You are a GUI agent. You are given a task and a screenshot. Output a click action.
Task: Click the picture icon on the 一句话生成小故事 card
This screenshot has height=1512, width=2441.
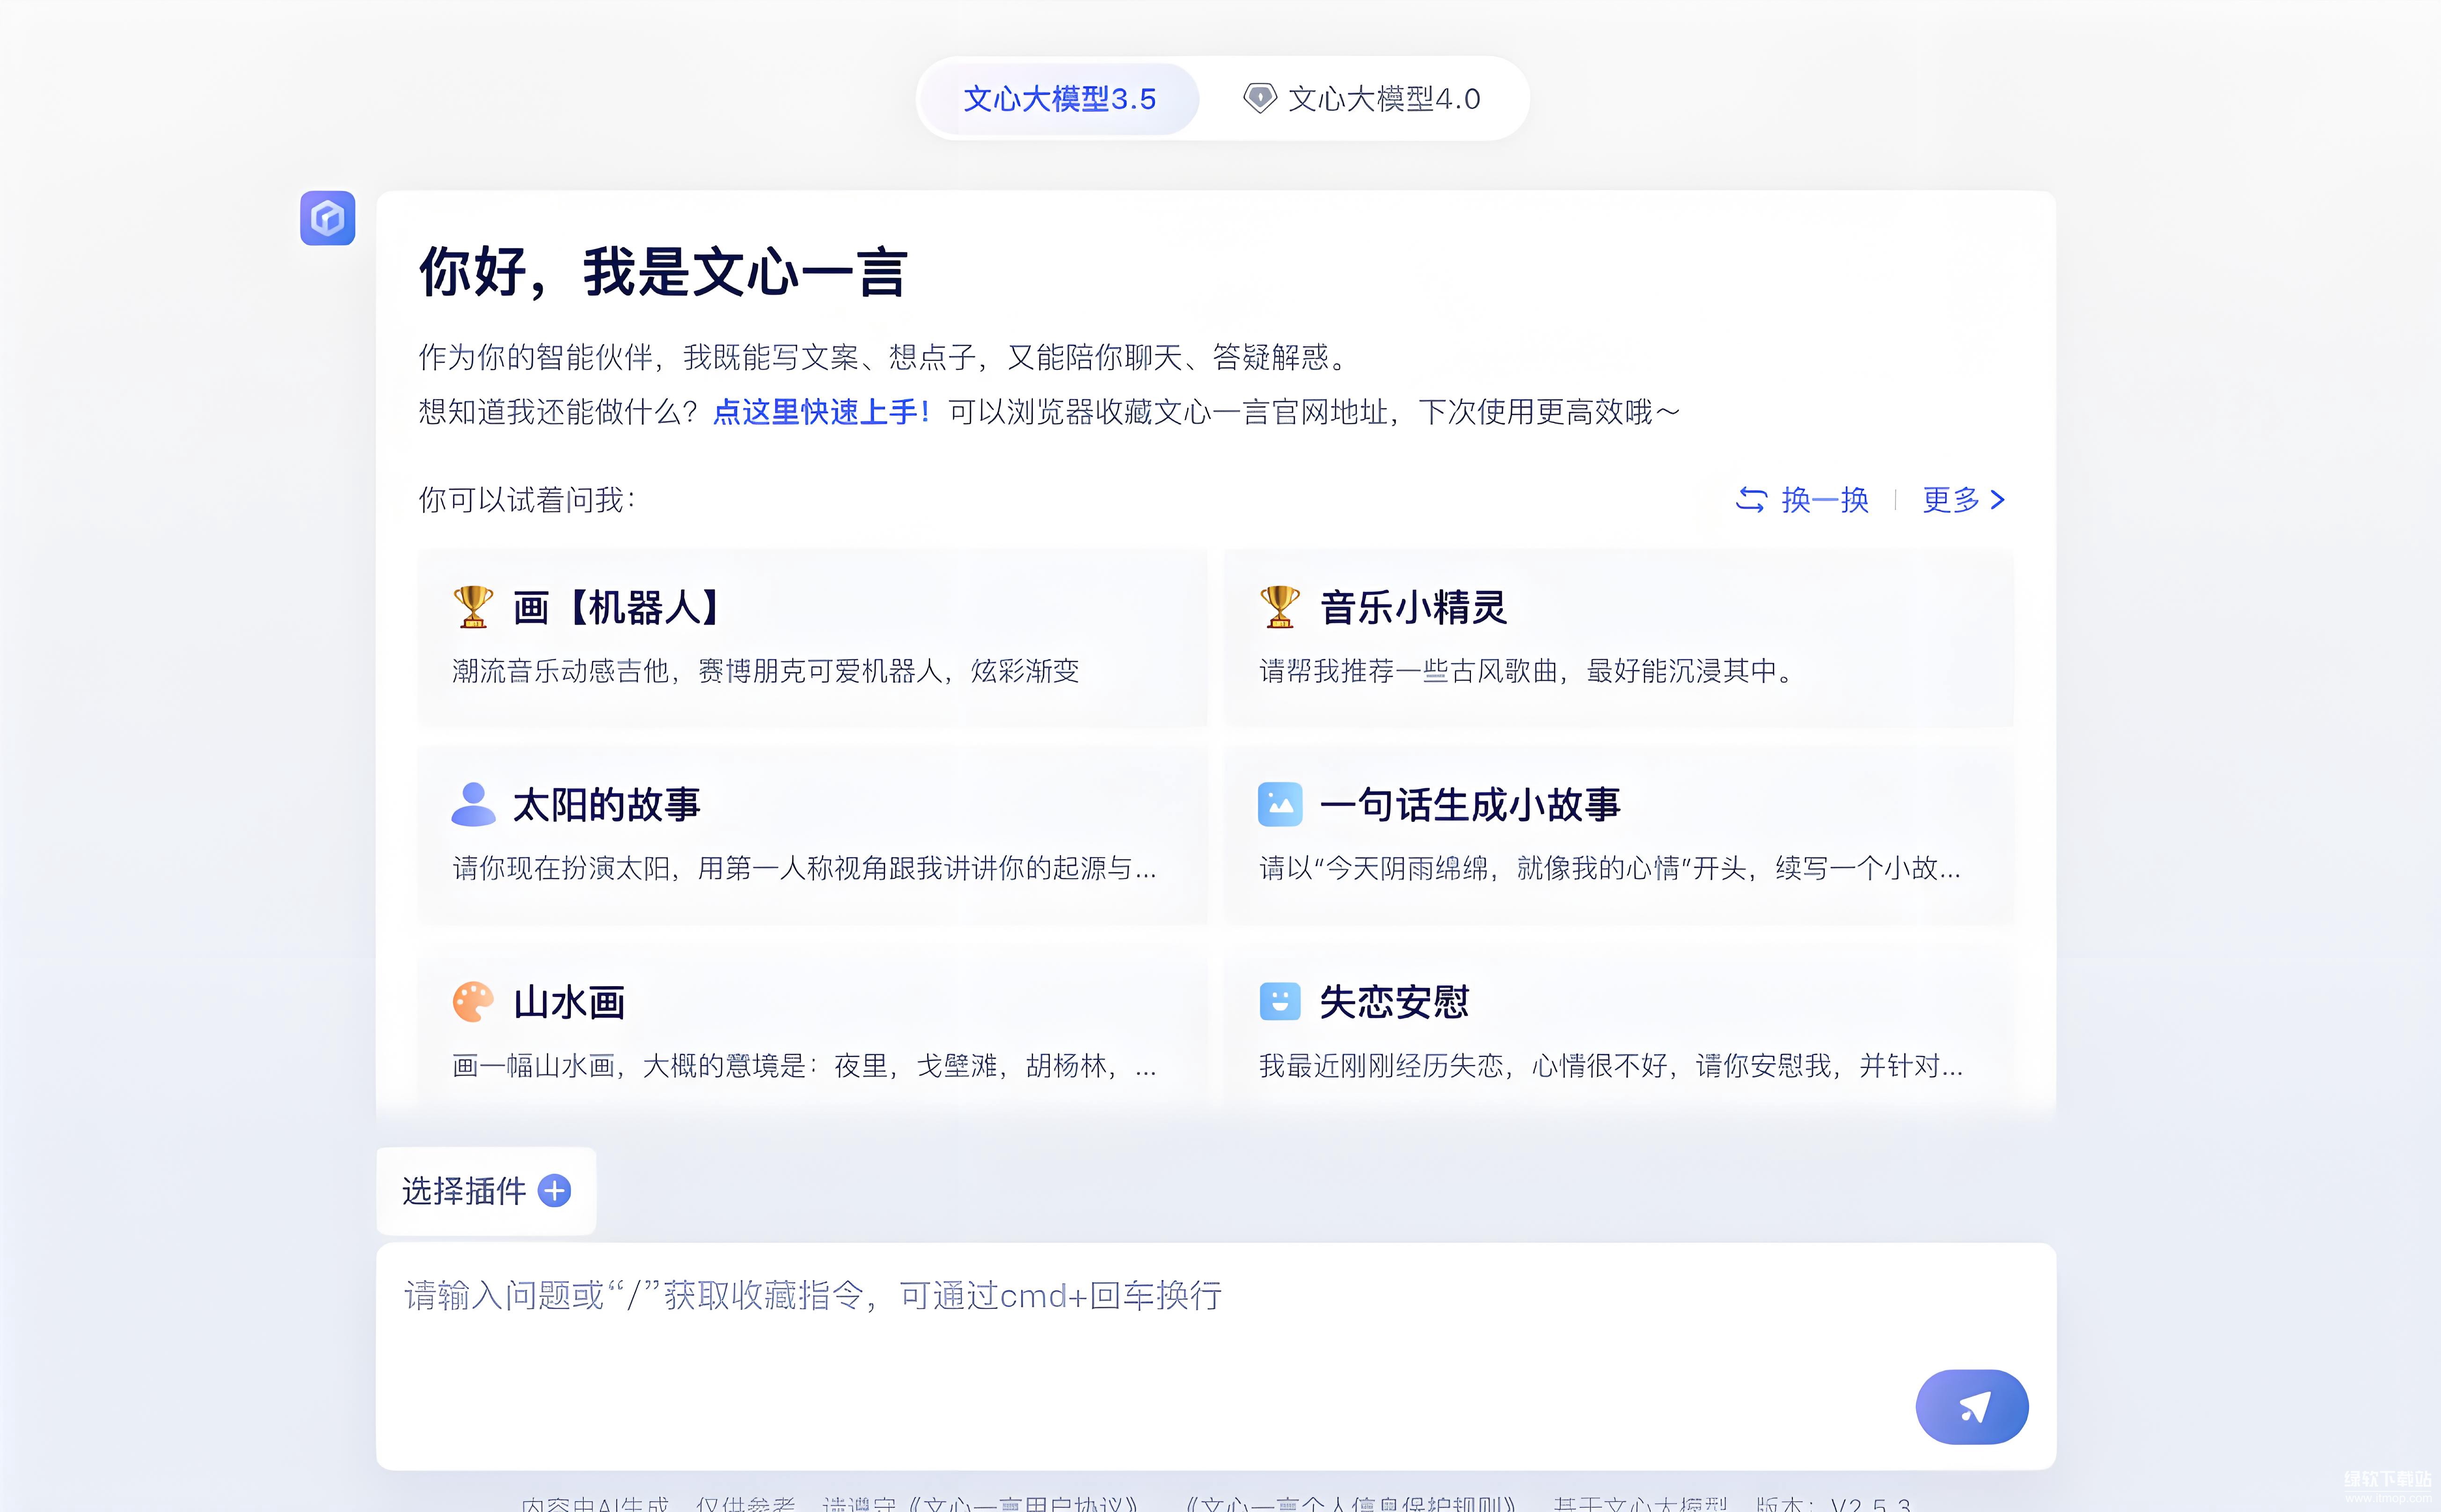[x=1279, y=804]
